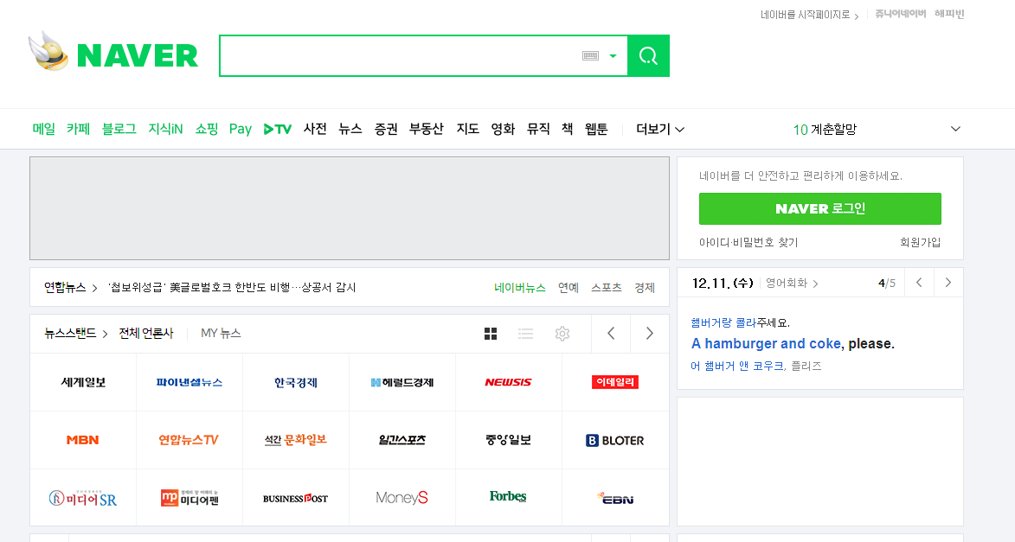The image size is (1015, 542).
Task: Click the NAVER 로그인 button
Action: [x=820, y=209]
